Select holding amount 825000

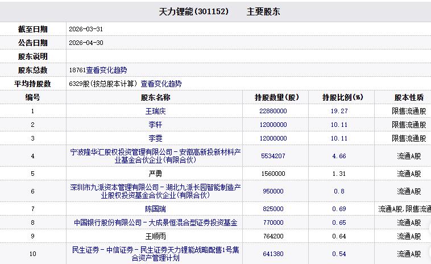pos(273,209)
